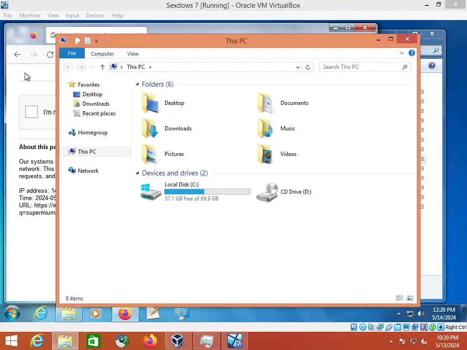Open the File ribbon tab
467x350 pixels.
coord(72,53)
